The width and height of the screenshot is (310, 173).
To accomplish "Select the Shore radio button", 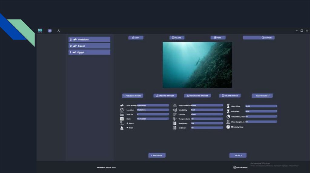I will 127,123.
